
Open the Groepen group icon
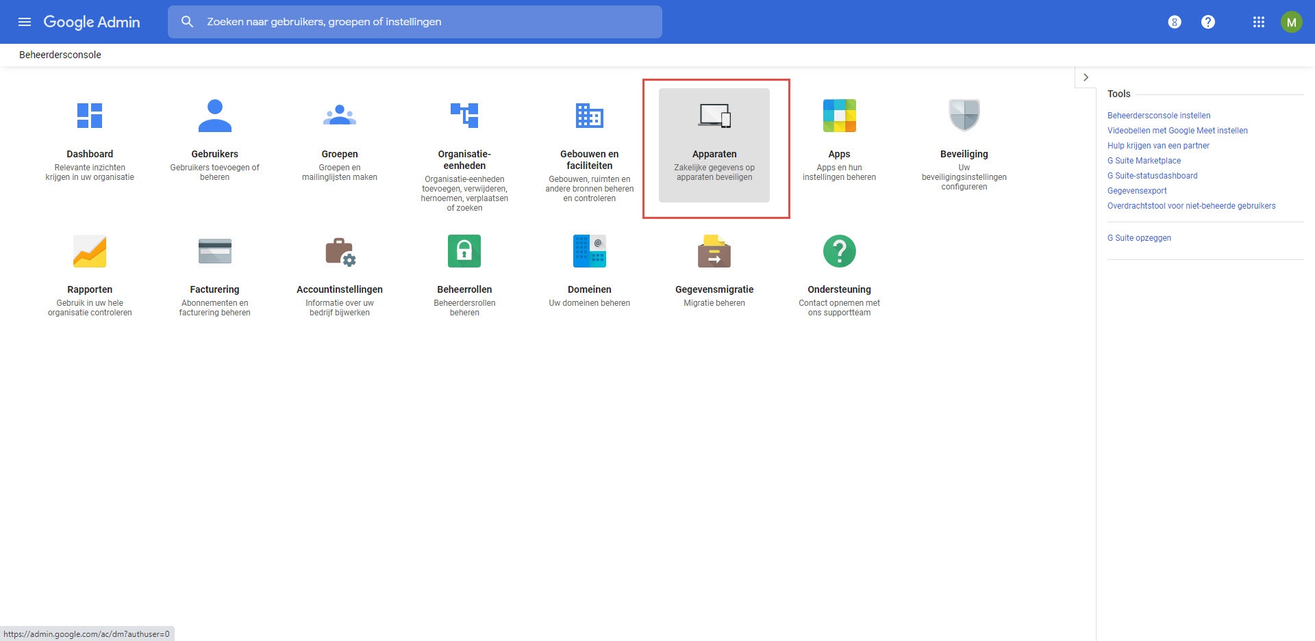(340, 116)
